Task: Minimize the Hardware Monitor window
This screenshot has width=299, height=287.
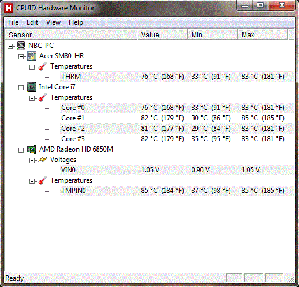Action: [x=245, y=6]
